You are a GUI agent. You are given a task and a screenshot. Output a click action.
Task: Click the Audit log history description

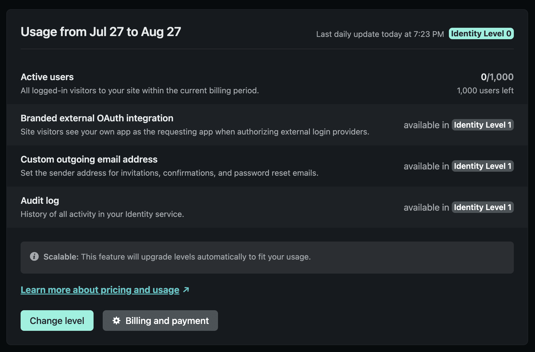click(x=102, y=214)
